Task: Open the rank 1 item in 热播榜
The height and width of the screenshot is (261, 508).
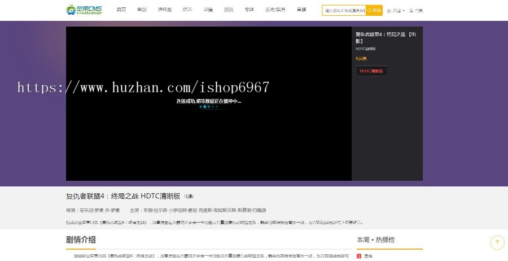Action: 368,256
